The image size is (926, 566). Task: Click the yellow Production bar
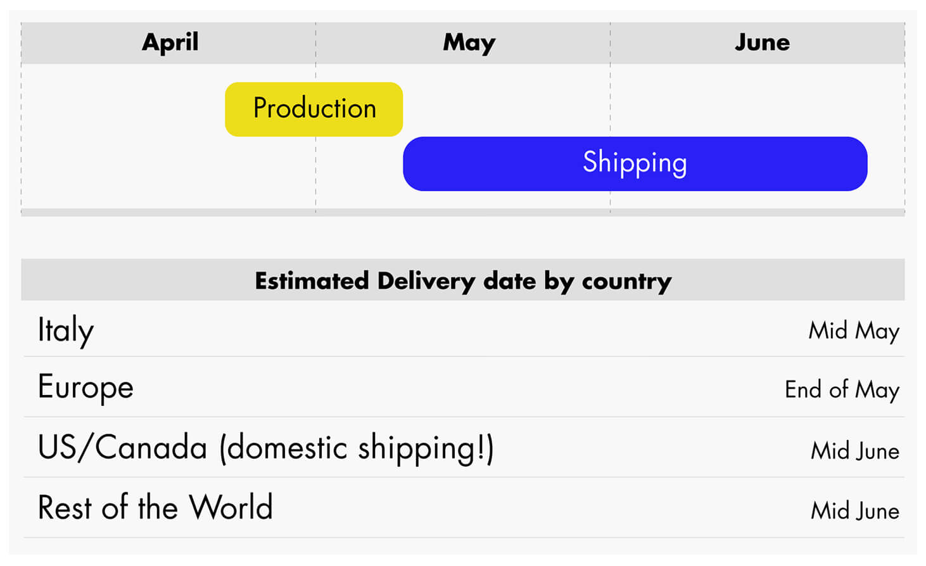point(314,109)
